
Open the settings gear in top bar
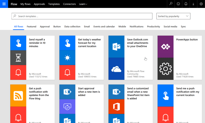pyautogui.click(x=201, y=4)
